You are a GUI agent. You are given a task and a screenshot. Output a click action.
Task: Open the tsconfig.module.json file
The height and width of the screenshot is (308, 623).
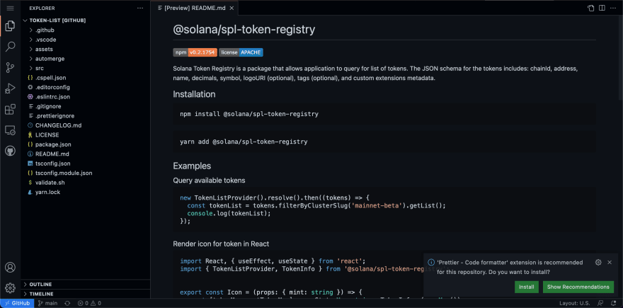[x=86, y=173]
